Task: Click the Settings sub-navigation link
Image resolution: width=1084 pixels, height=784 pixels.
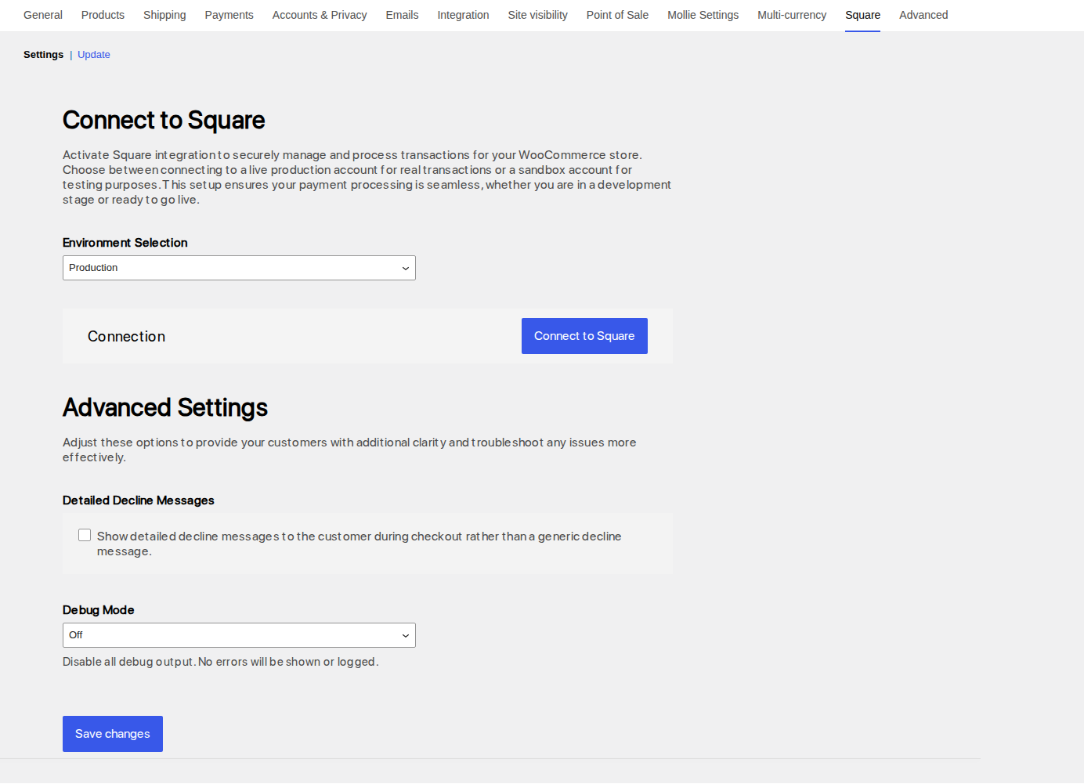Action: click(x=43, y=55)
